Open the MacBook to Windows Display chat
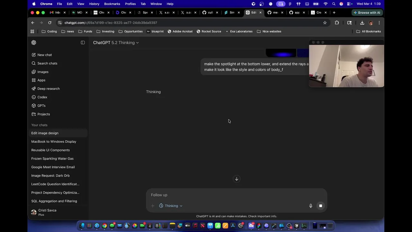 (58, 141)
